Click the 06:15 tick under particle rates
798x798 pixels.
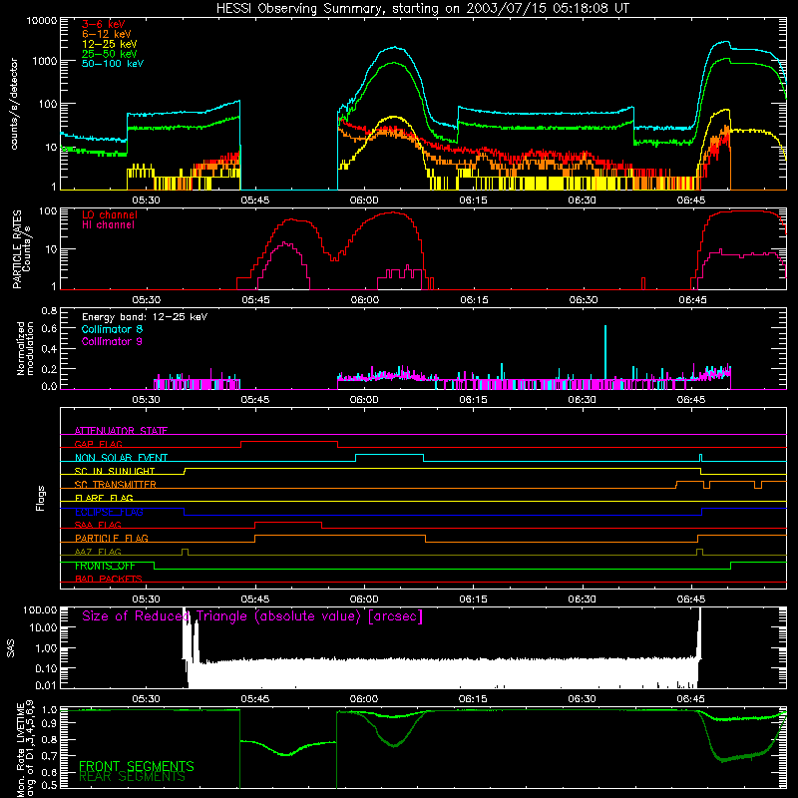tap(474, 300)
